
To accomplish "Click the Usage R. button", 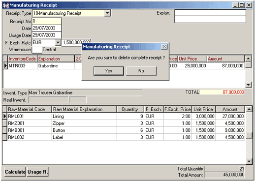I will tap(37, 172).
